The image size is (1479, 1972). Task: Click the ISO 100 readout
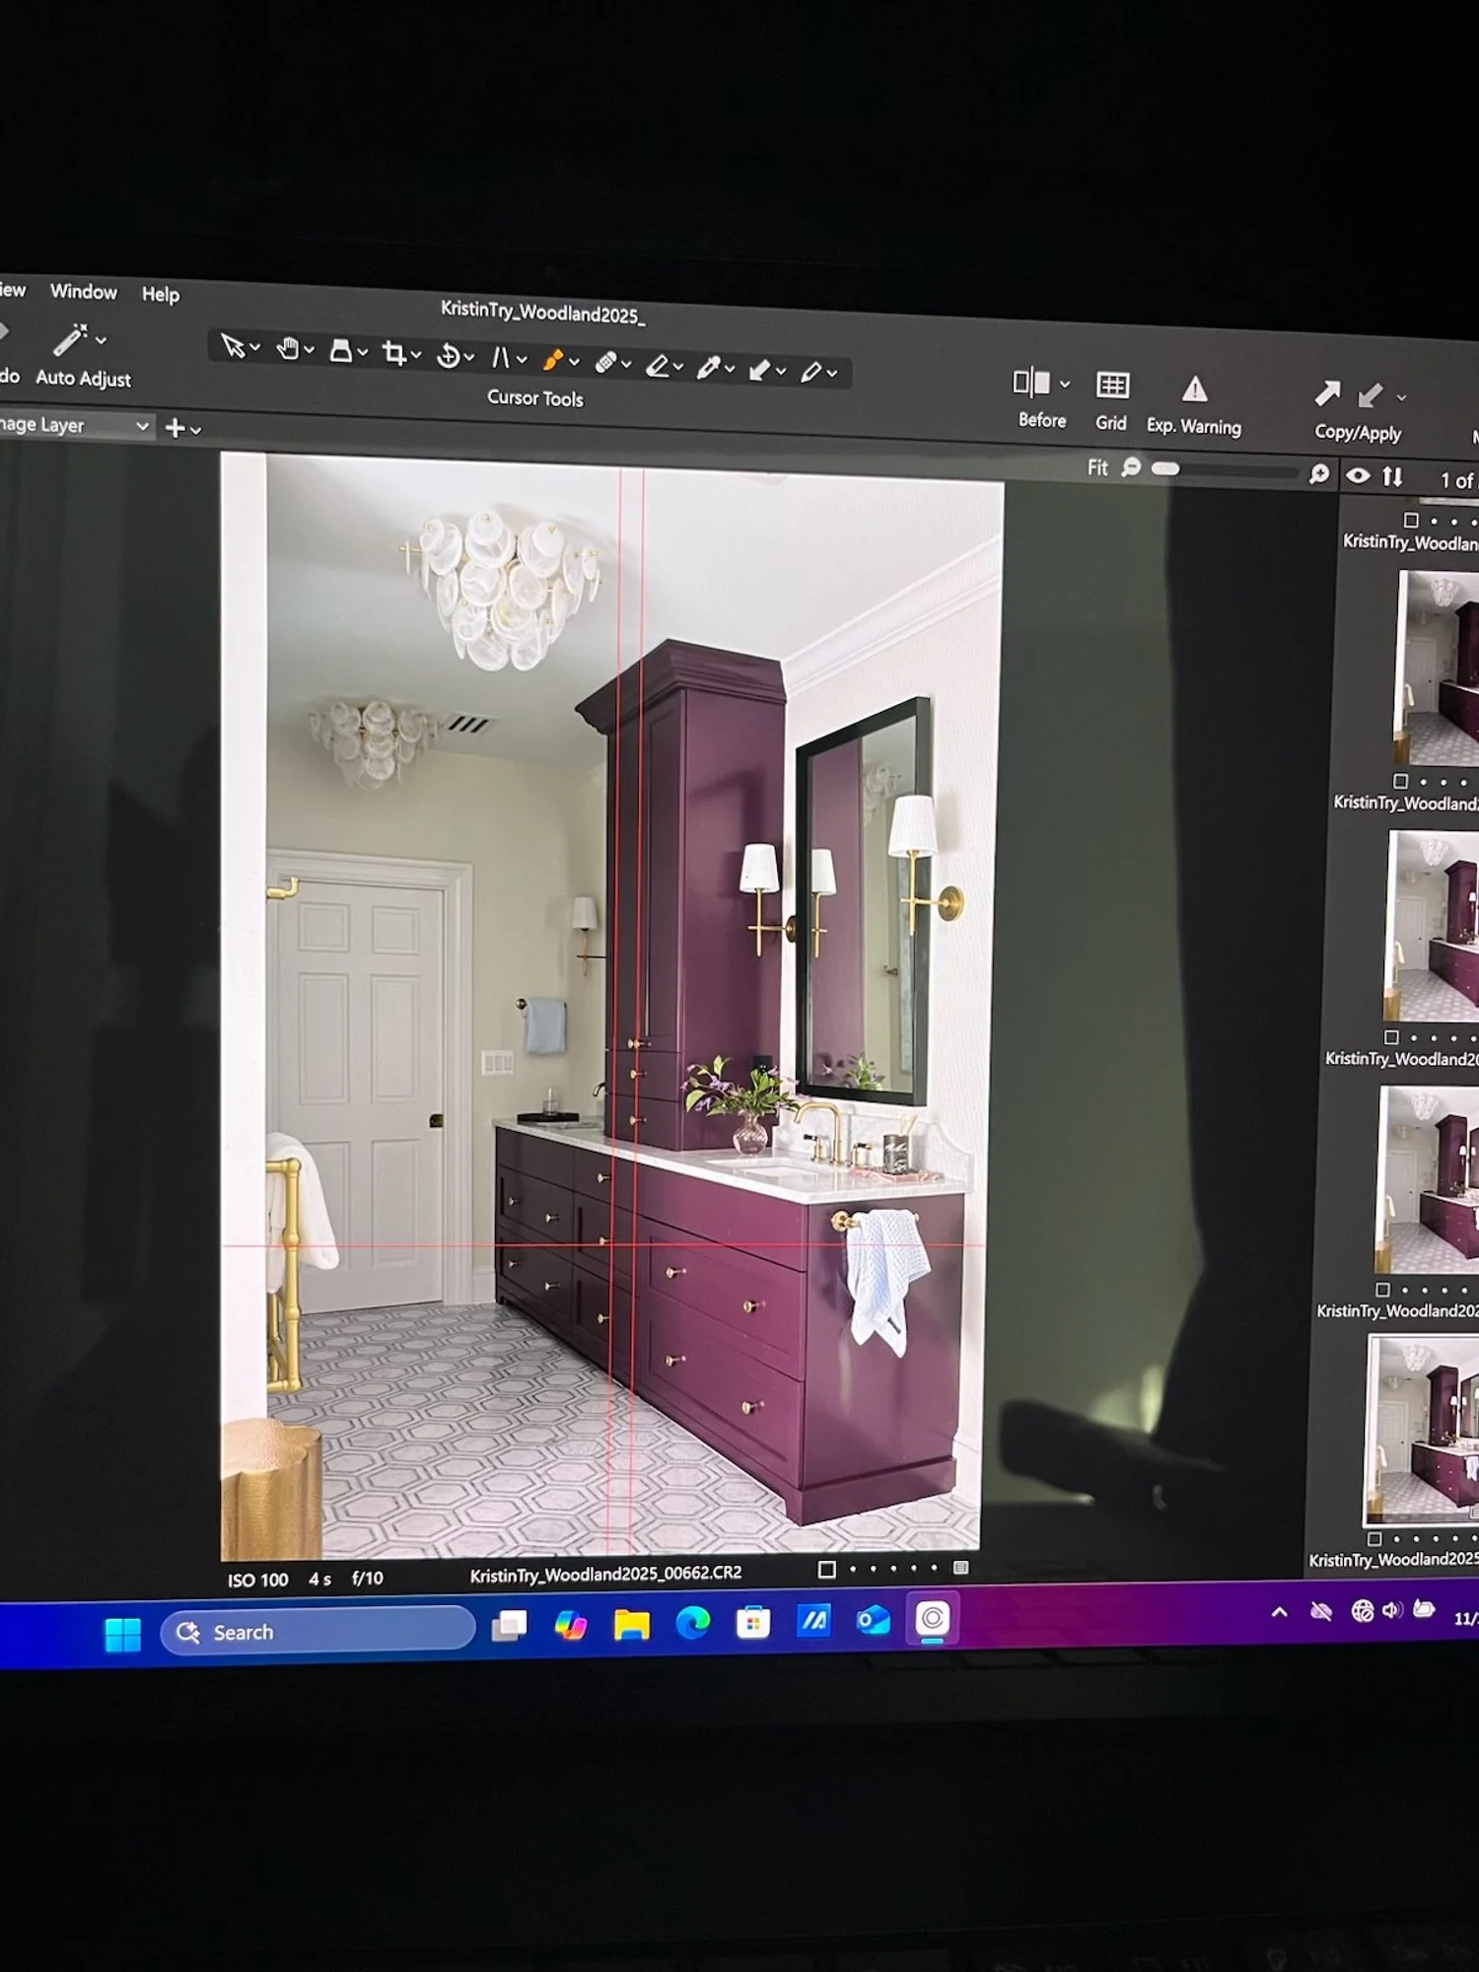point(257,1580)
